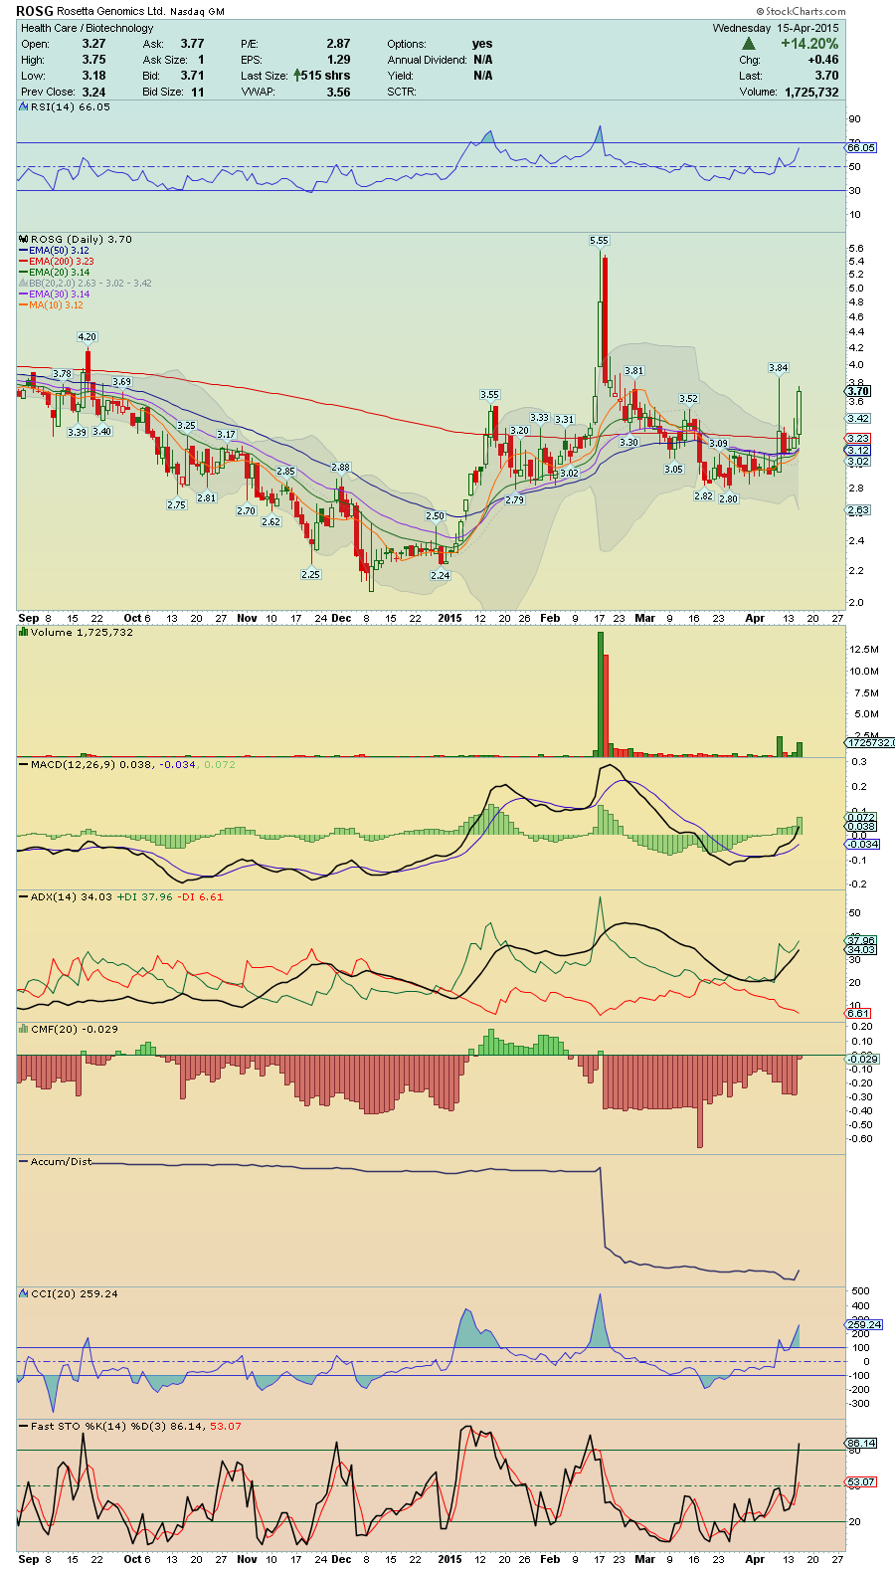Click the Fast STO %D tag 53.07
Image resolution: width=895 pixels, height=1569 pixels.
[x=861, y=1481]
